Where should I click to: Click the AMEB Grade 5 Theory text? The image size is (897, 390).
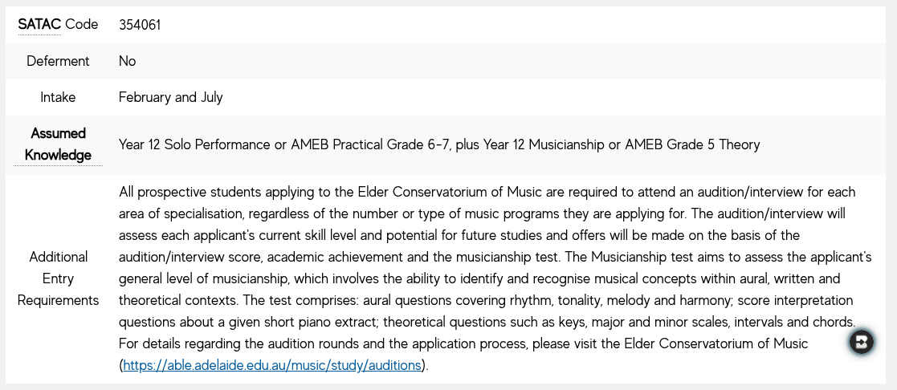pos(692,144)
